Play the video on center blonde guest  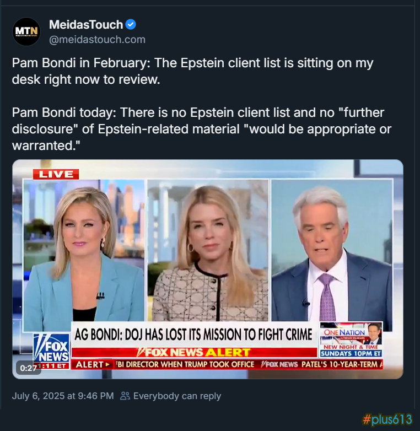pyautogui.click(x=208, y=250)
